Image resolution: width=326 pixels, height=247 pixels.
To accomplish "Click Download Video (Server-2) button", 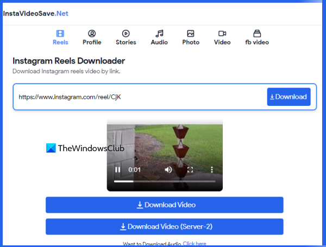I will coord(164,226).
